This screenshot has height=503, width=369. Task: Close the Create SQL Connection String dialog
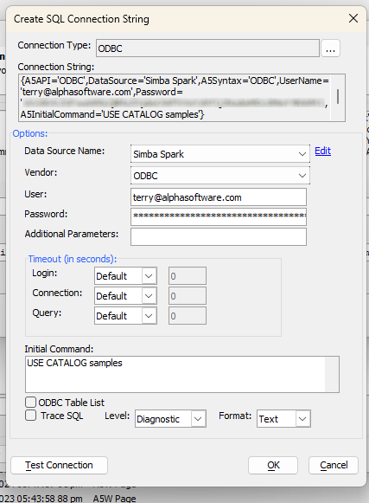pyautogui.click(x=353, y=18)
